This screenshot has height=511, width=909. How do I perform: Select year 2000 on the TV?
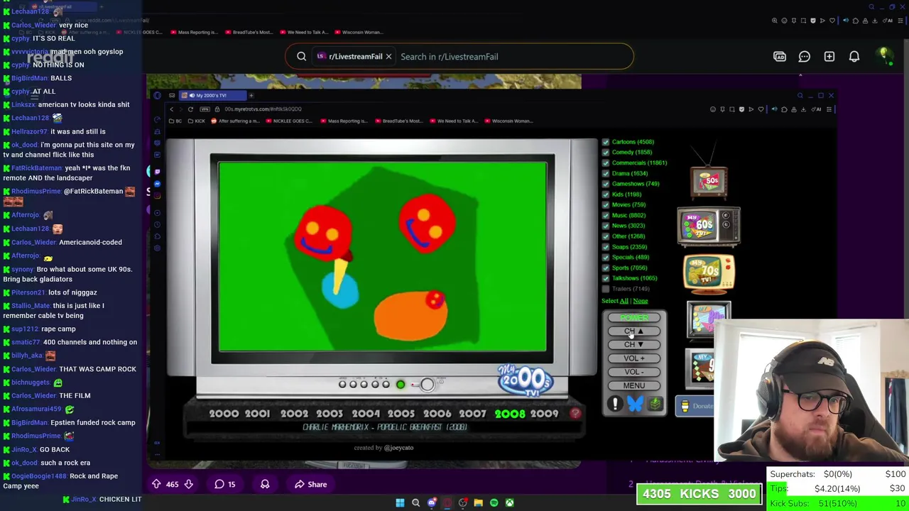point(224,414)
